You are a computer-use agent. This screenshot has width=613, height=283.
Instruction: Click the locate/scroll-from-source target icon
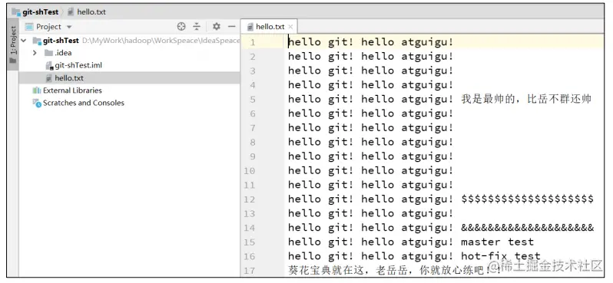[181, 27]
